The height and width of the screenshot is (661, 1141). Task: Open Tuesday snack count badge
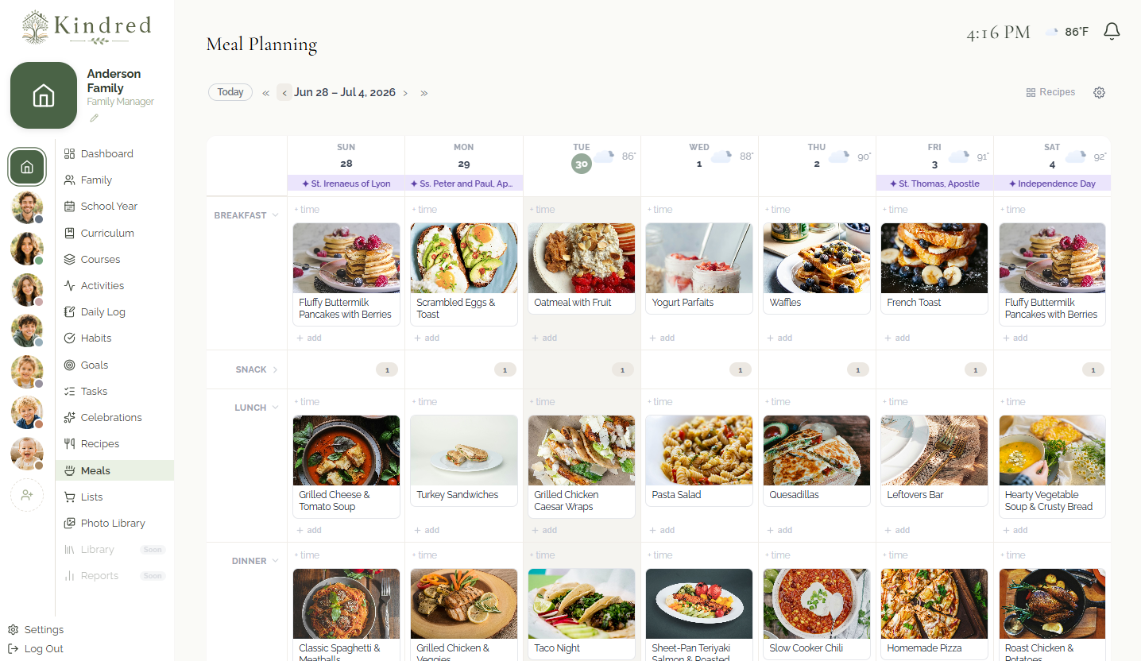click(x=622, y=369)
